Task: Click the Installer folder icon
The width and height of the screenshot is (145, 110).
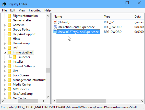Action: (9, 62)
